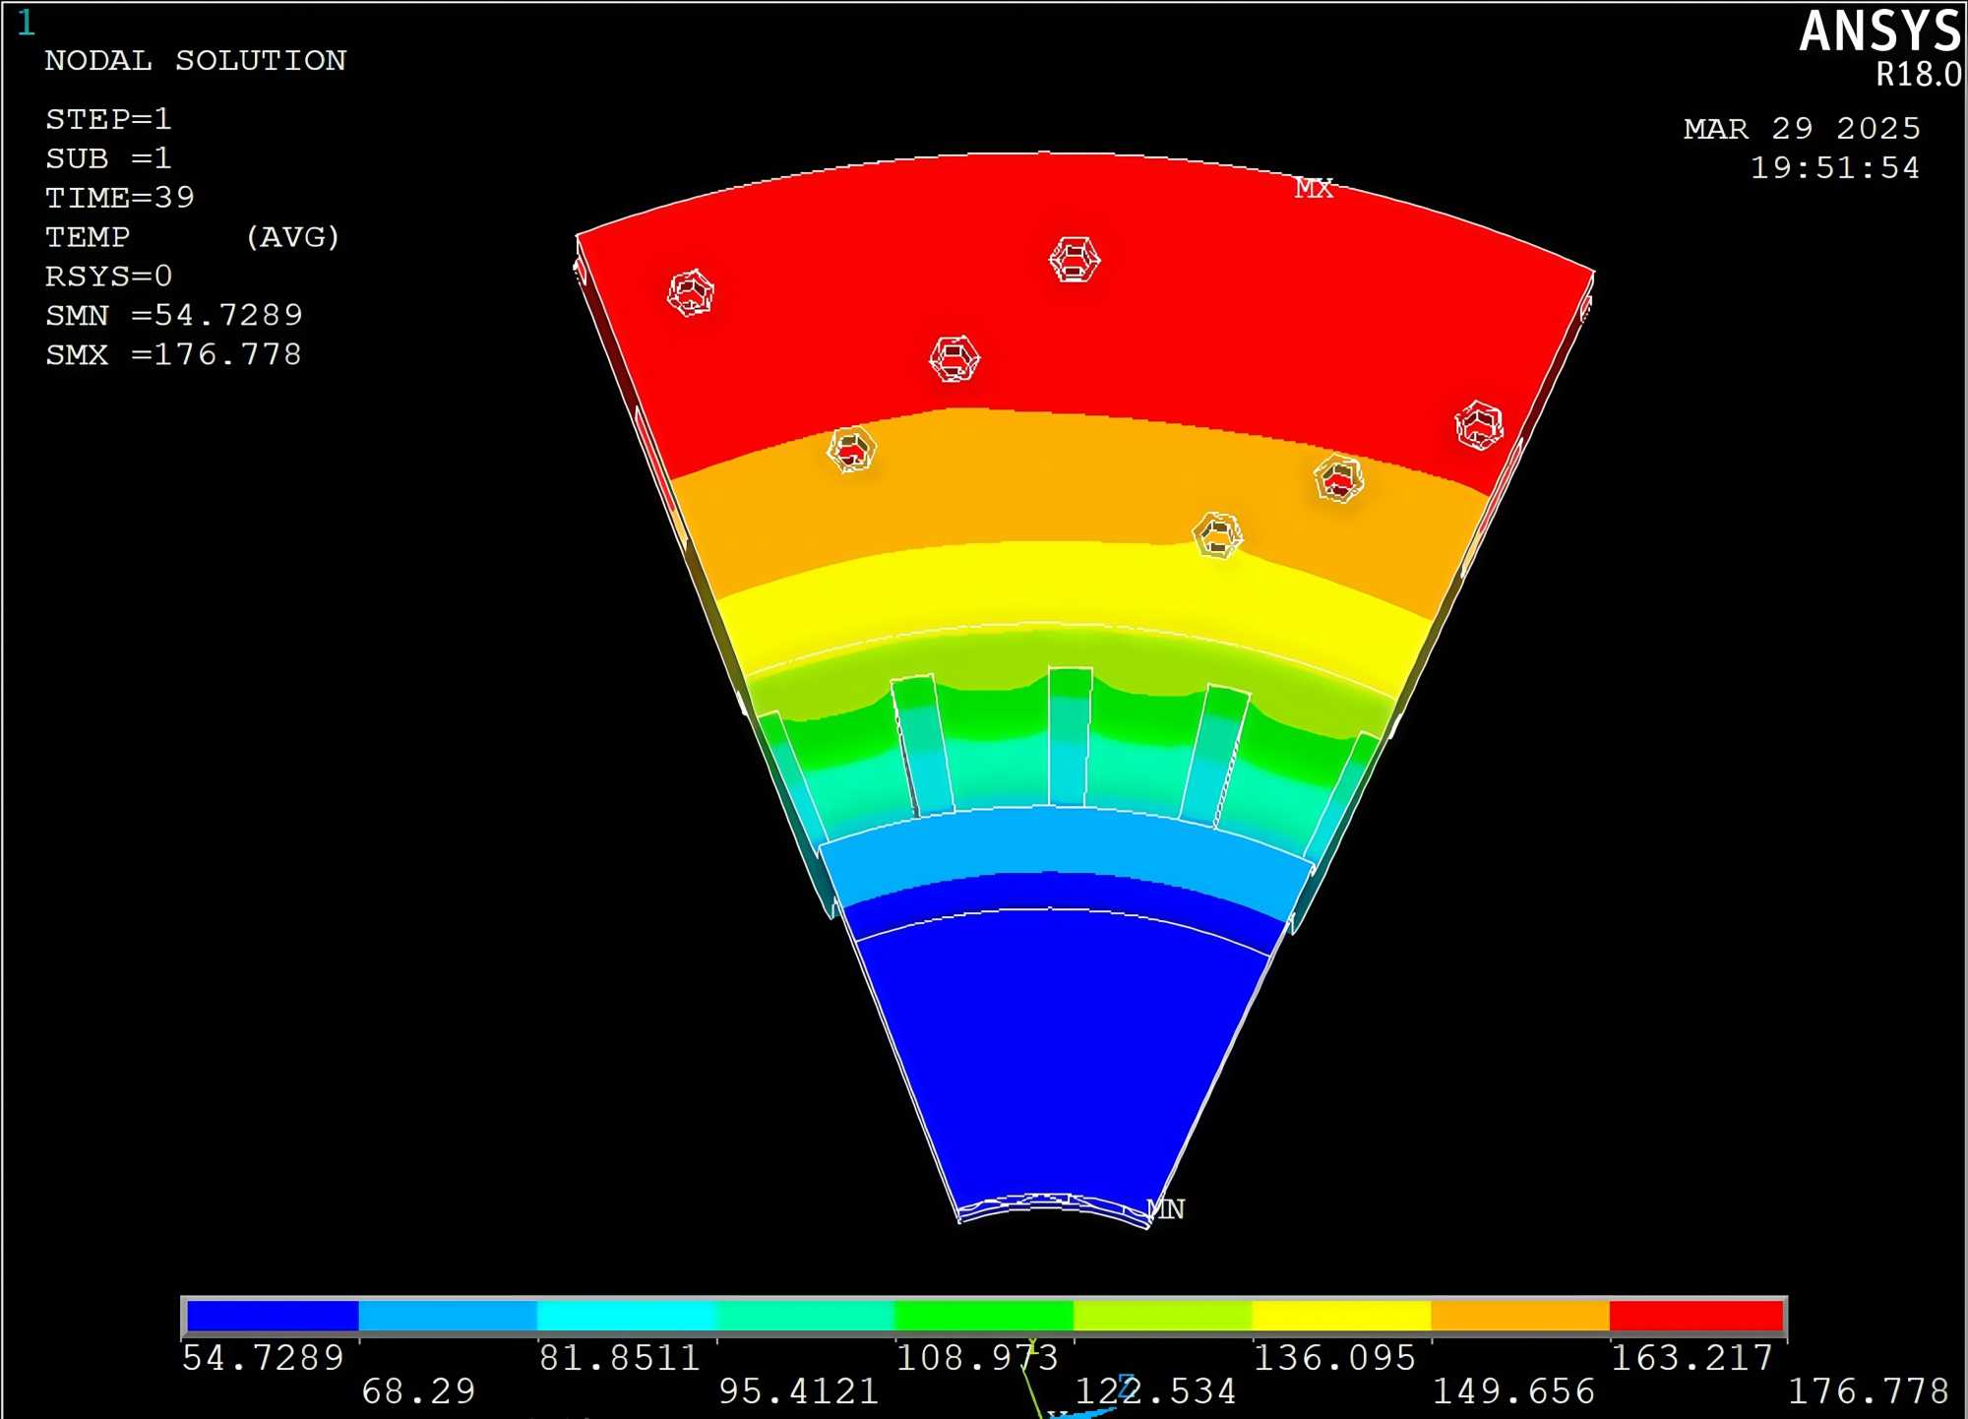1968x1419 pixels.
Task: Click the window number 1 indicator
Action: click(27, 23)
